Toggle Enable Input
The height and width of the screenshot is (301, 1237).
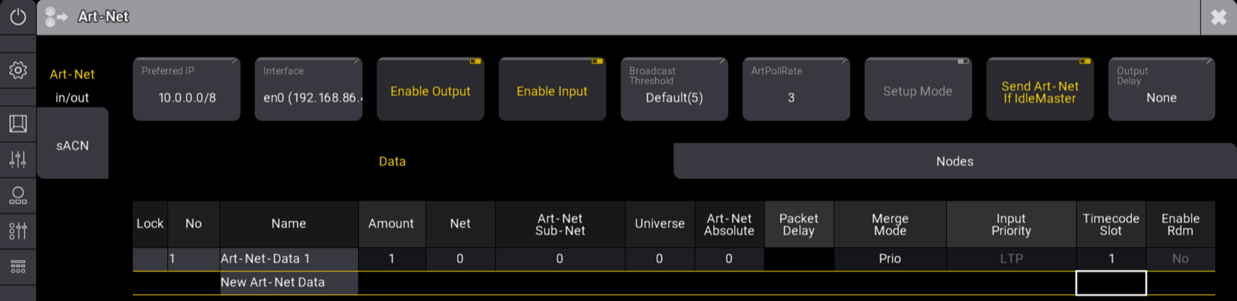pyautogui.click(x=552, y=90)
